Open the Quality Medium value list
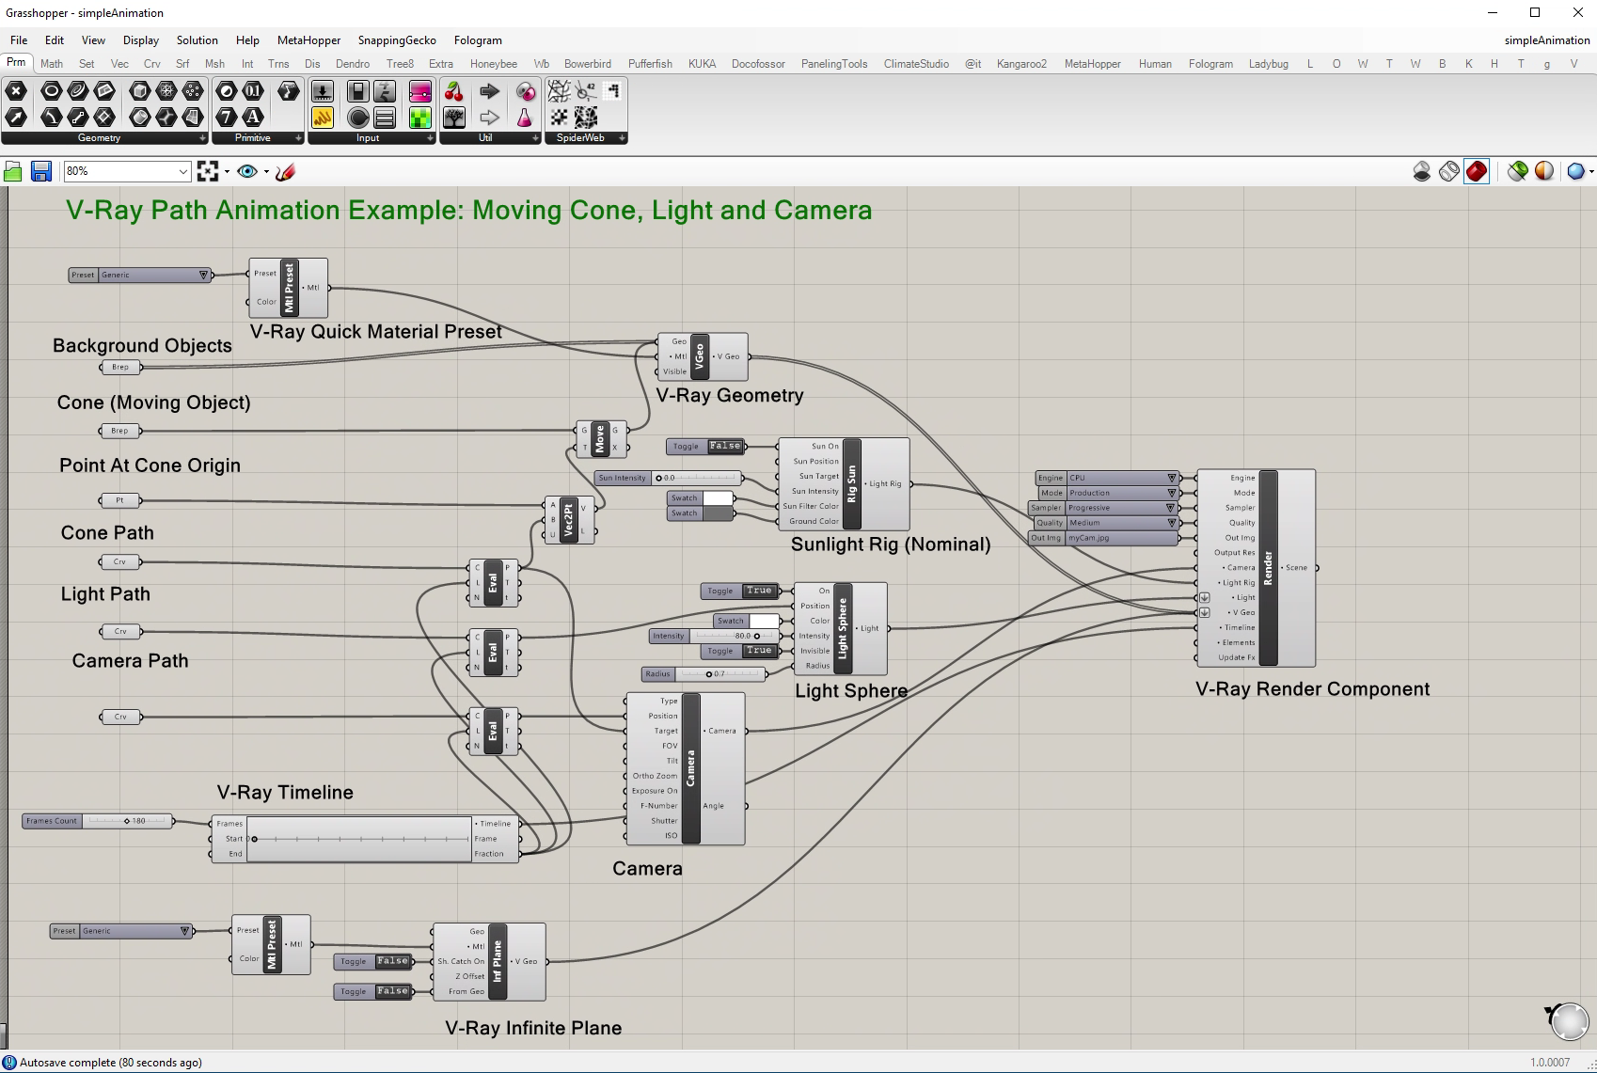Screen dimensions: 1597x1073 coord(1107,523)
